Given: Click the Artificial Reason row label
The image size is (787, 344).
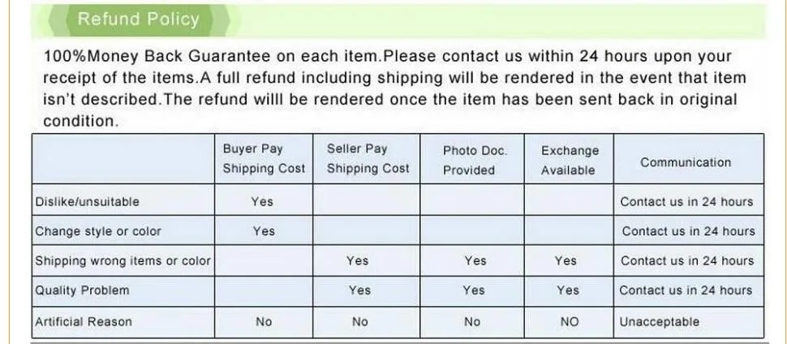Looking at the screenshot, I should point(84,322).
